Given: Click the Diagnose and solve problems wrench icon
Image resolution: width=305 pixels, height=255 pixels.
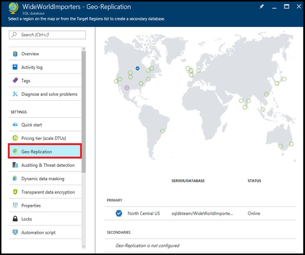Looking at the screenshot, I should (x=15, y=94).
